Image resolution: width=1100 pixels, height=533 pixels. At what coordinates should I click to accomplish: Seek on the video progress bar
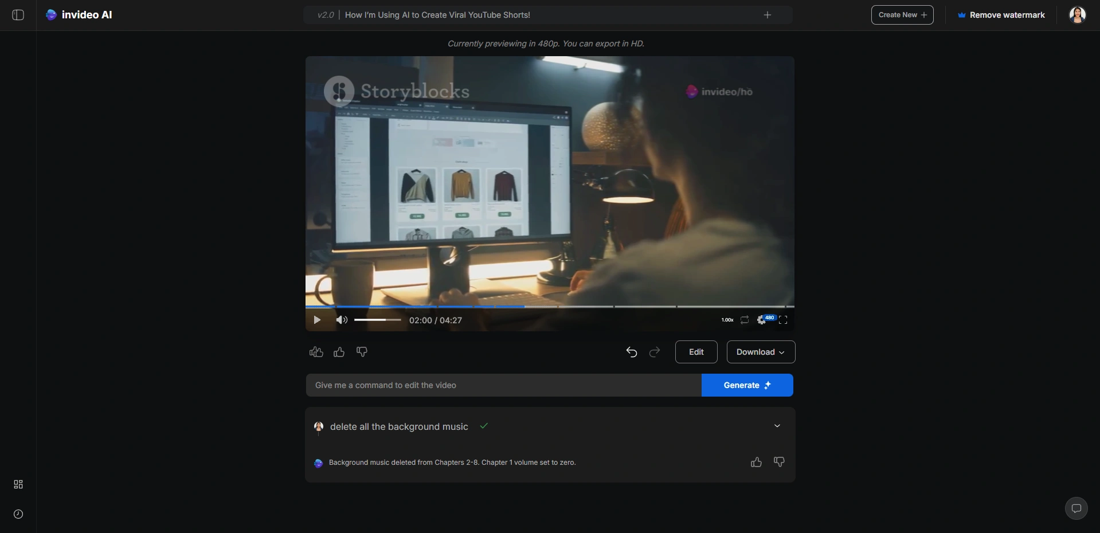pyautogui.click(x=550, y=307)
